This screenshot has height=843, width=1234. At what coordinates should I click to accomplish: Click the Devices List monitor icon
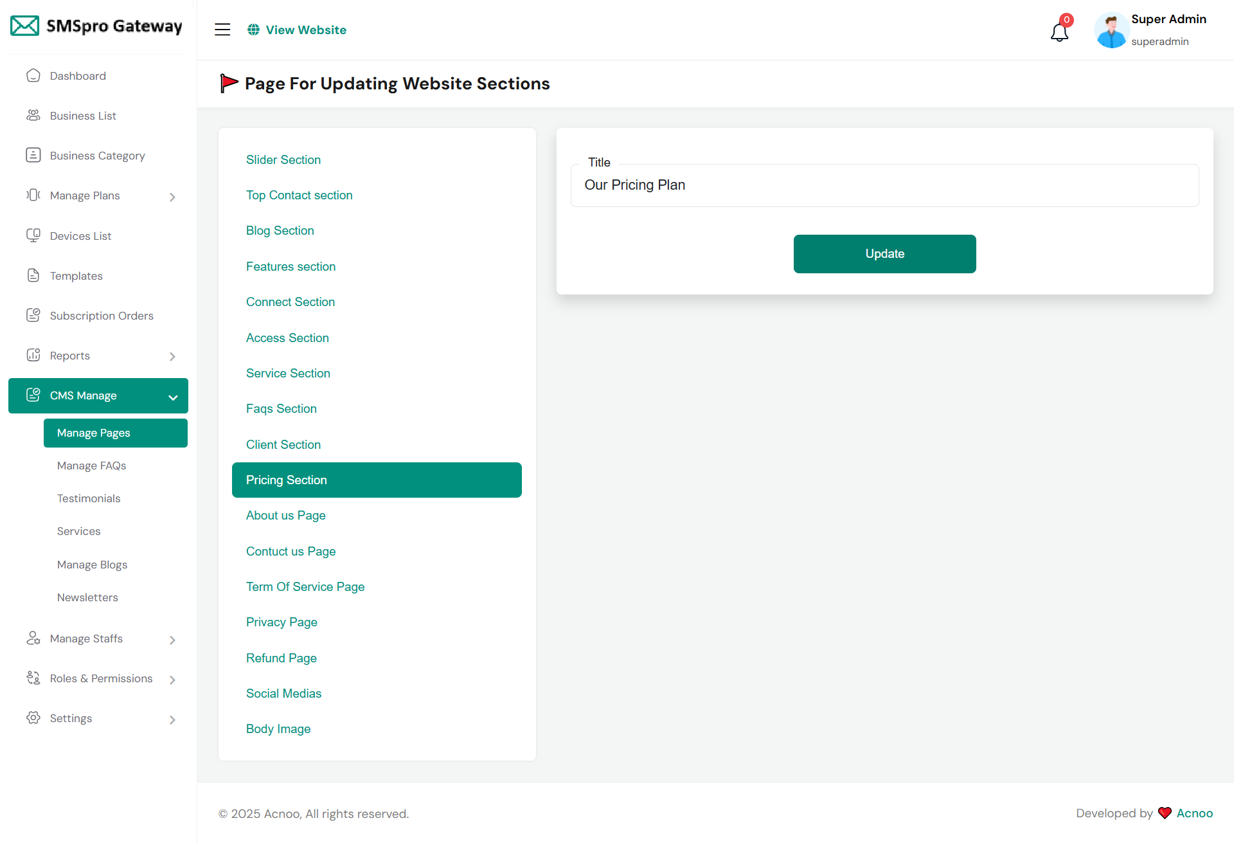click(x=33, y=235)
